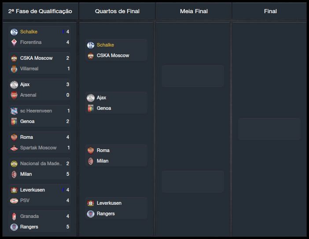This screenshot has height=239, width=309.
Task: Select the Quartos de Final column header
Action: (117, 11)
